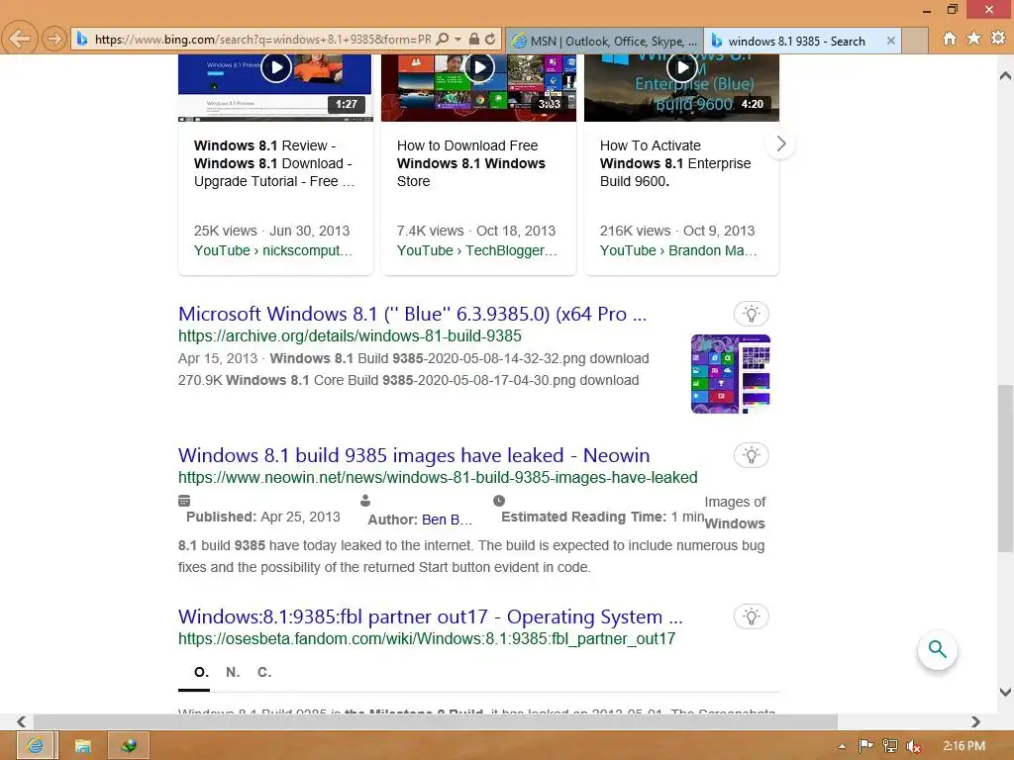Open the Action Center flag tray icon
This screenshot has width=1014, height=760.
pos(865,746)
